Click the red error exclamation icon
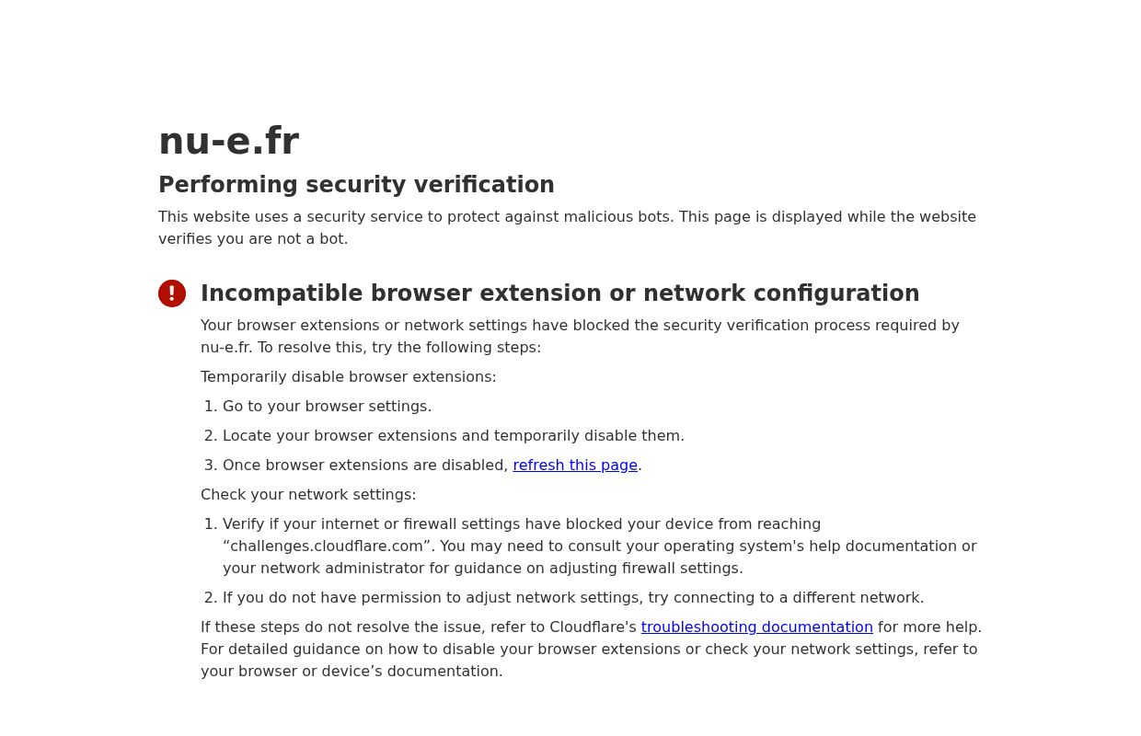Image resolution: width=1141 pixels, height=736 pixels. click(172, 293)
